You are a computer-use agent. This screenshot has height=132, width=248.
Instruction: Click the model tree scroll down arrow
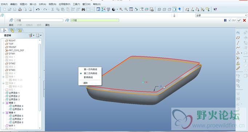coord(40,128)
